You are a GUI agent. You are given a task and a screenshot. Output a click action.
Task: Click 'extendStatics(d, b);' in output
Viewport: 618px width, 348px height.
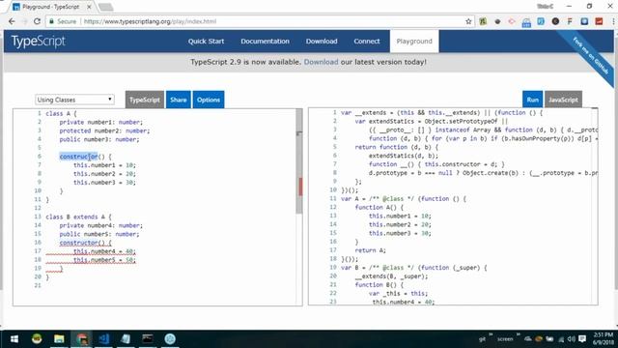(x=404, y=156)
